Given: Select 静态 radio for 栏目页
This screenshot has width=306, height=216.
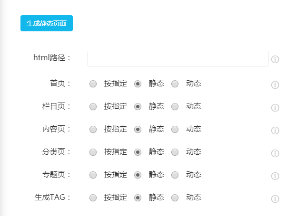Looking at the screenshot, I should point(138,106).
